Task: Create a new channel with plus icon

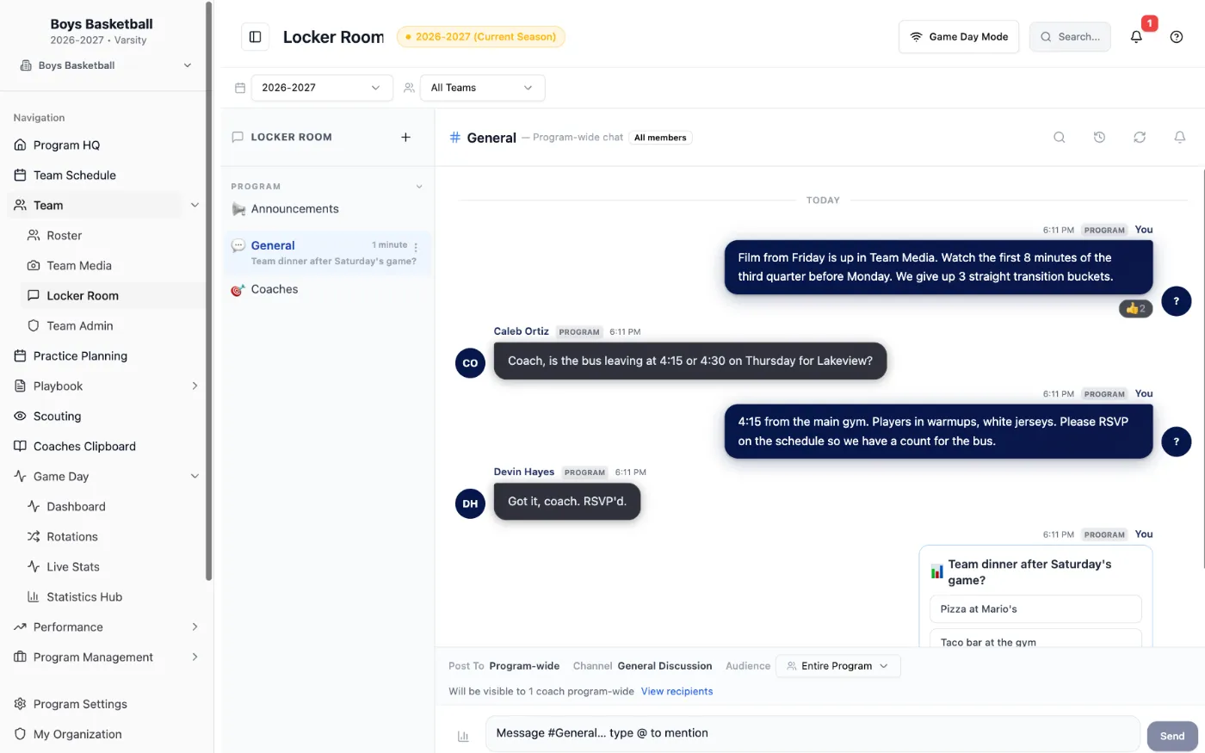Action: pyautogui.click(x=405, y=137)
